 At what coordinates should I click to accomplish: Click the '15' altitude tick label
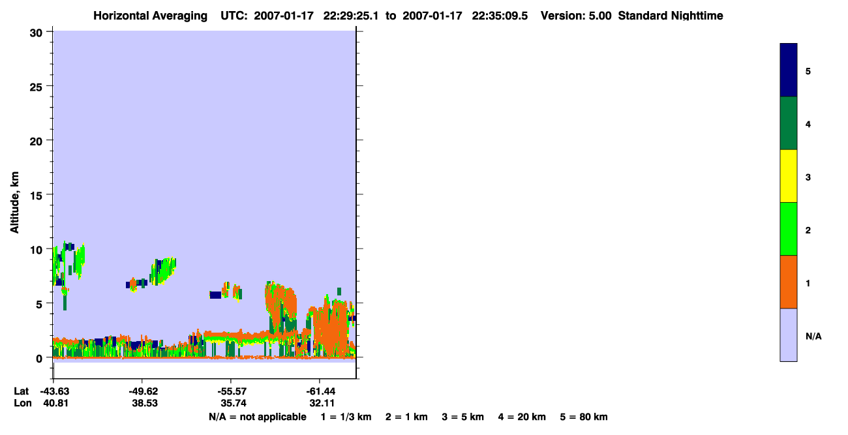click(x=37, y=195)
